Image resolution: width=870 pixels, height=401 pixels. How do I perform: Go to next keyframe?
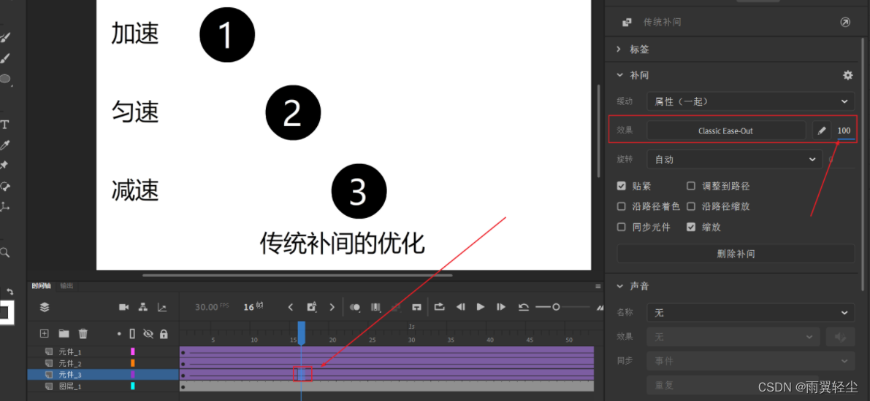coord(332,307)
